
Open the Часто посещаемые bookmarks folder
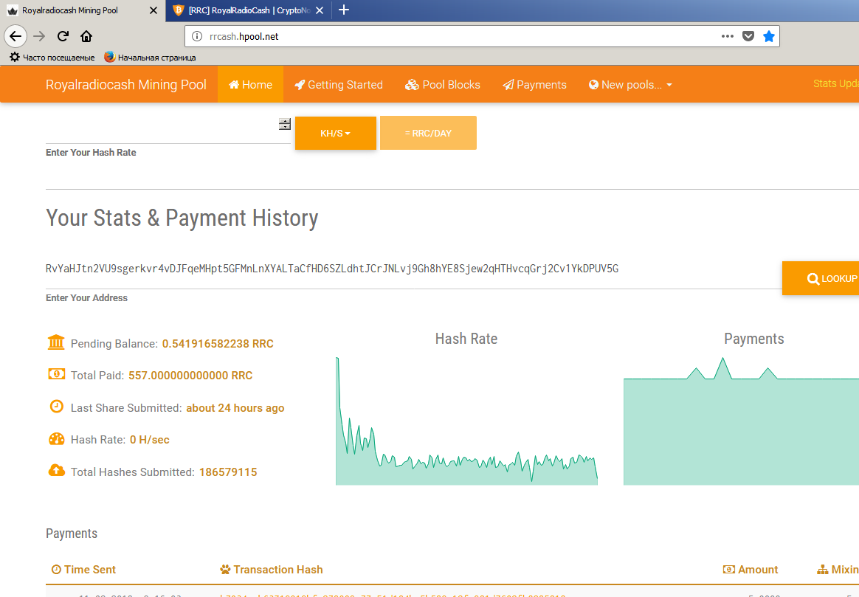52,58
